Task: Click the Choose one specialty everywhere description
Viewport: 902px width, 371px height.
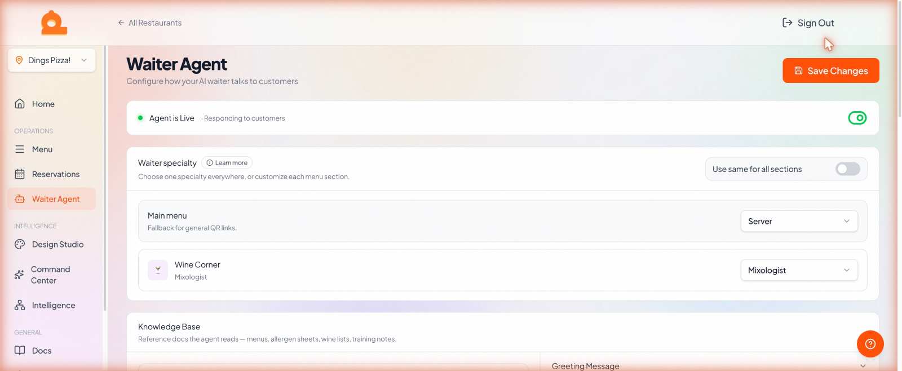Action: point(244,176)
